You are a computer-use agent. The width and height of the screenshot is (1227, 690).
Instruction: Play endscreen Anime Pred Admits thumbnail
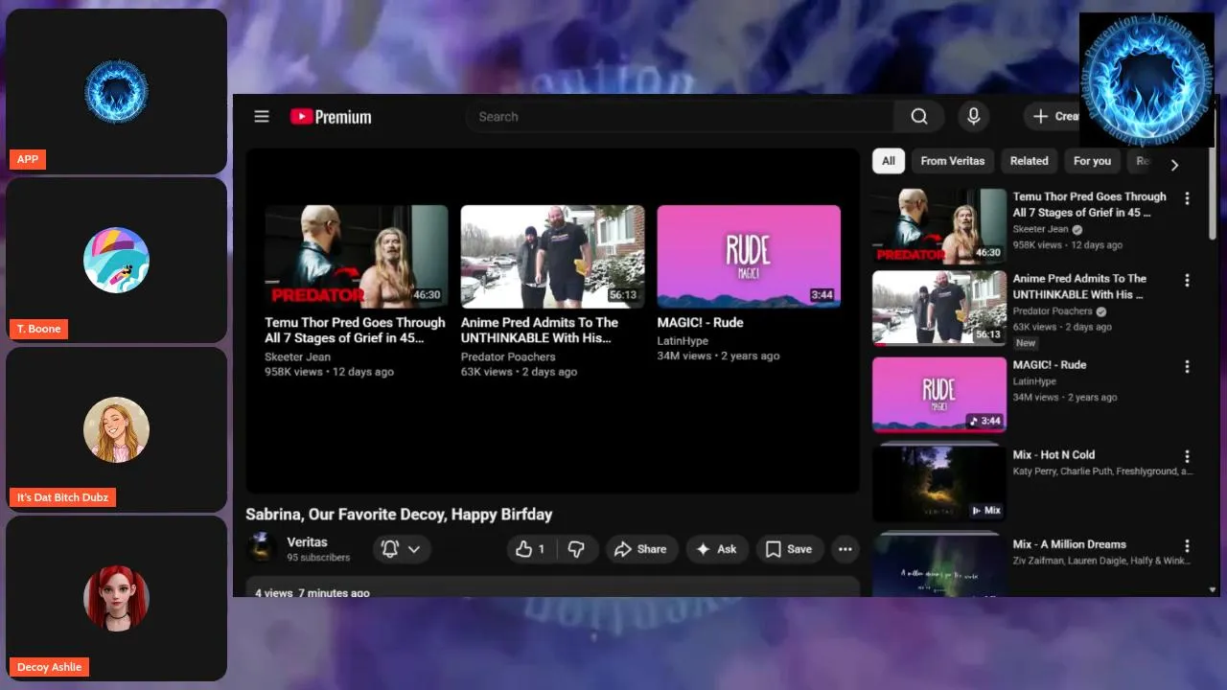(552, 257)
